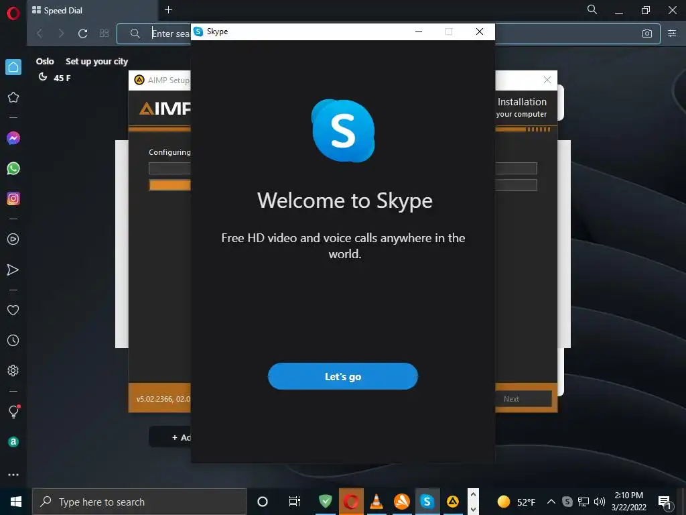
Task: Open the notification center icon
Action: click(x=665, y=502)
